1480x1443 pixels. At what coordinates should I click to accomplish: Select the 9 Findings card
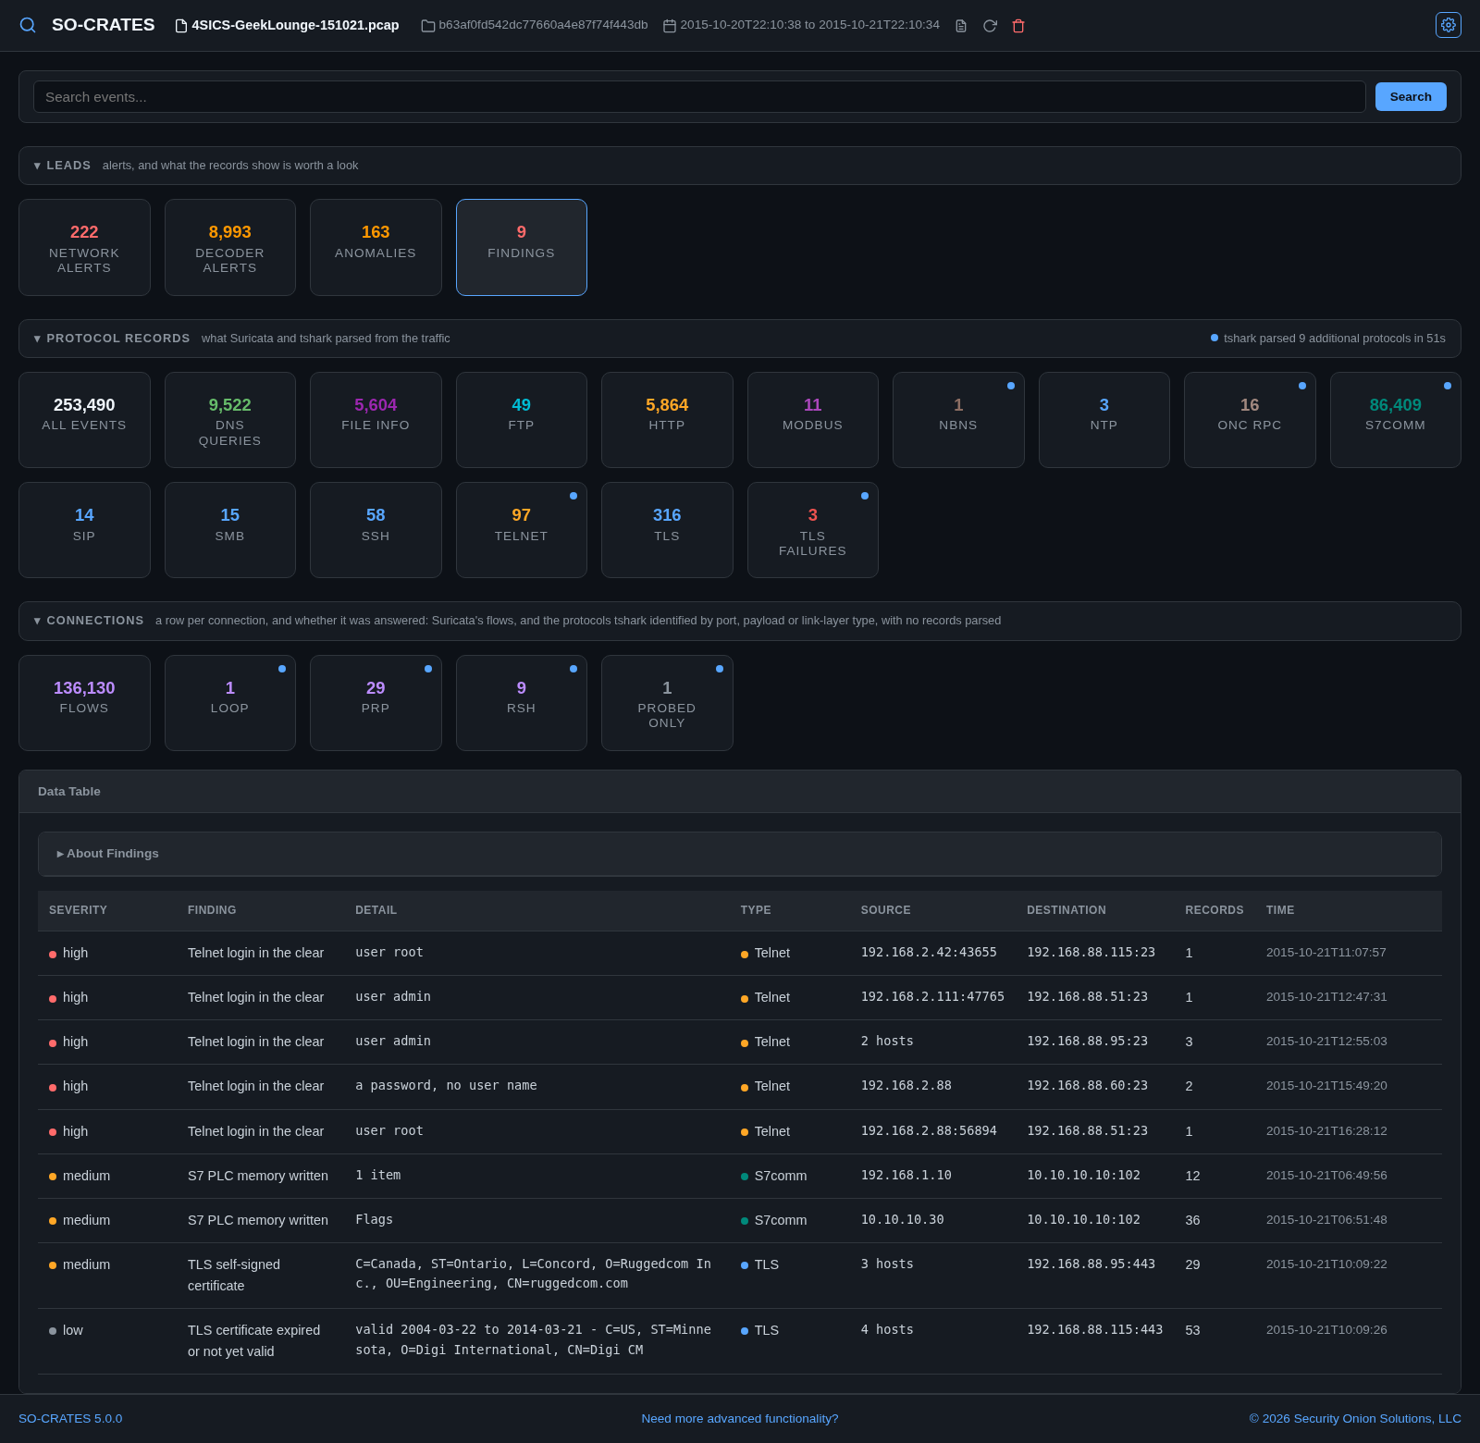tap(522, 248)
